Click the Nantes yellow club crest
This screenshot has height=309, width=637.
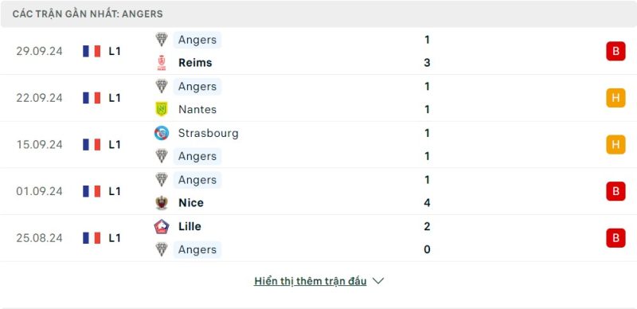click(162, 109)
